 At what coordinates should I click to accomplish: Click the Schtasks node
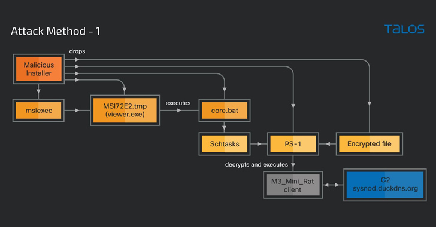(x=225, y=144)
